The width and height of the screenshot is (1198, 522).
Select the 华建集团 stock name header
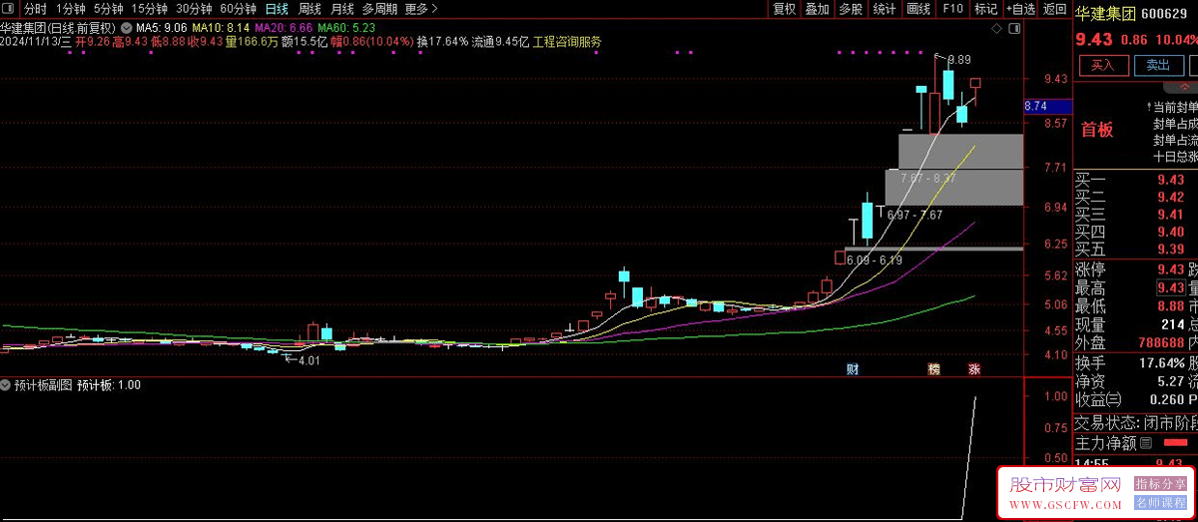pos(1107,15)
